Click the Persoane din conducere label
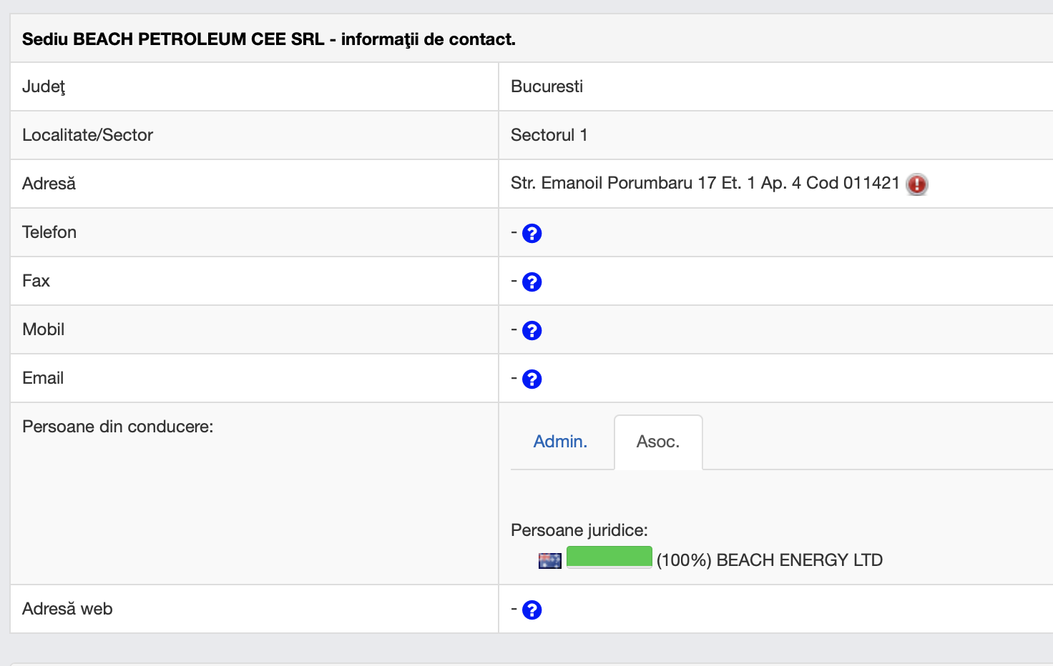The height and width of the screenshot is (666, 1053). click(118, 427)
